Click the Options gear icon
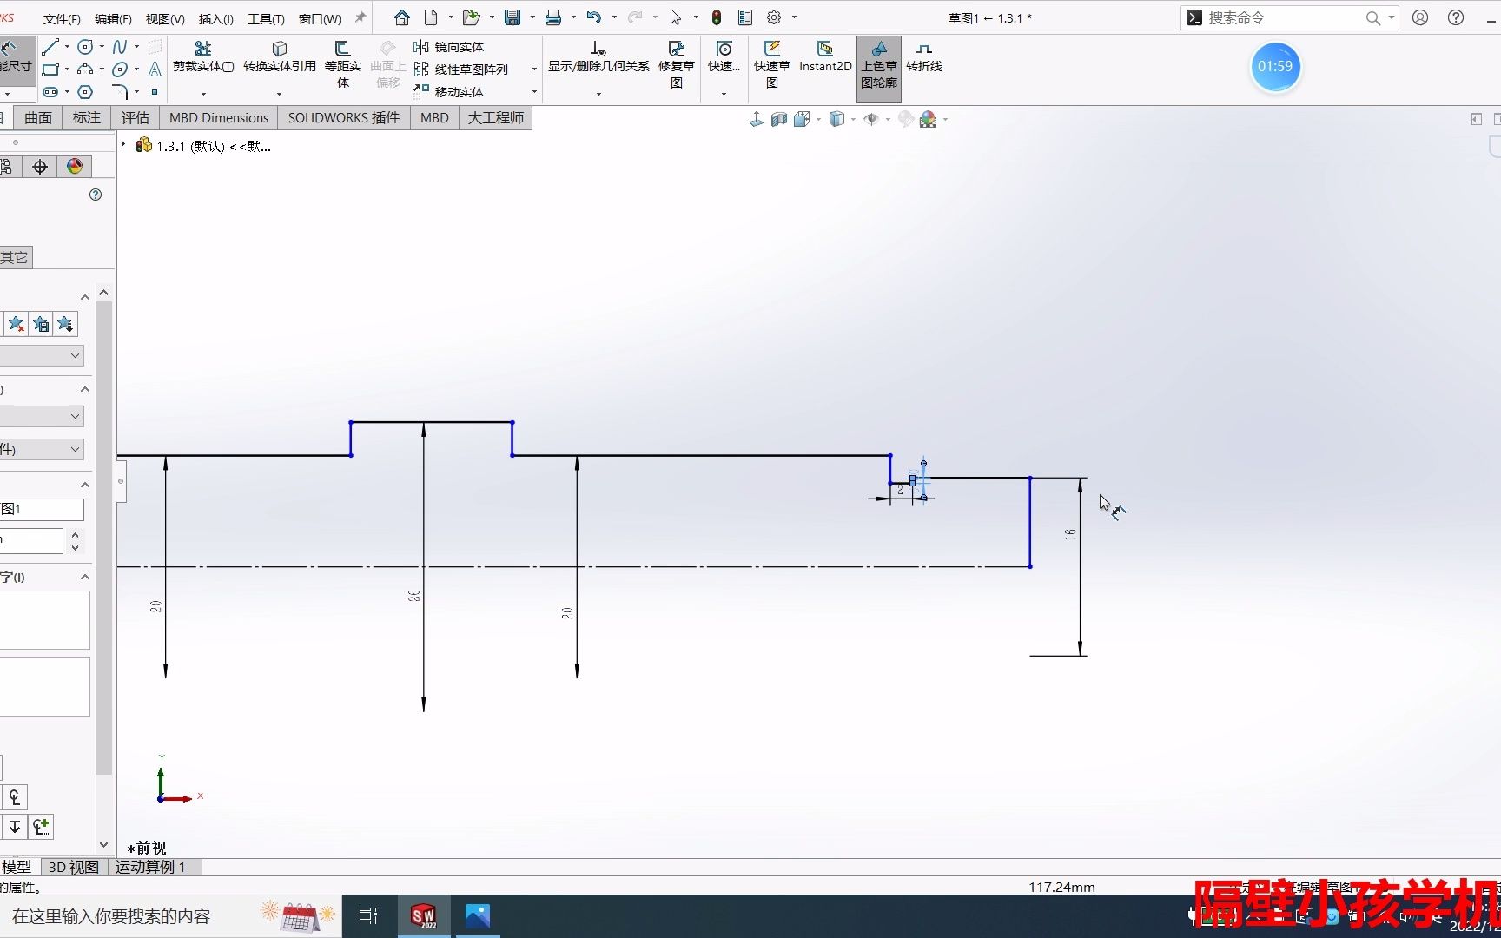This screenshot has width=1501, height=938. 774,17
